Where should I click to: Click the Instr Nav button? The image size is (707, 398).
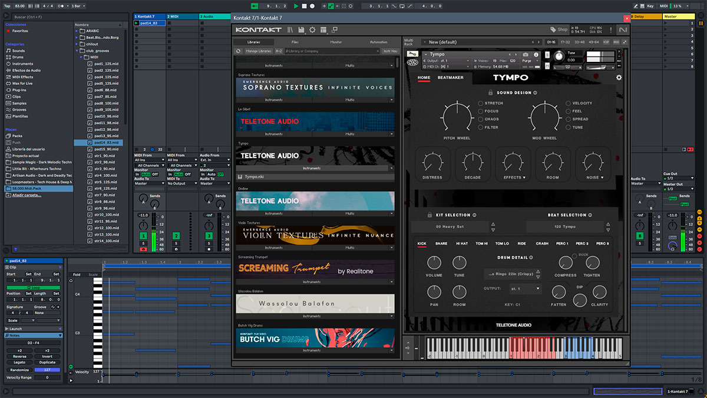pyautogui.click(x=390, y=51)
